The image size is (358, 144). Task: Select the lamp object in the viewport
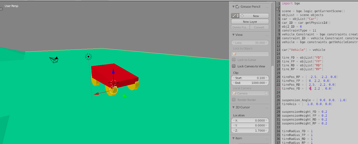pyautogui.click(x=88, y=57)
